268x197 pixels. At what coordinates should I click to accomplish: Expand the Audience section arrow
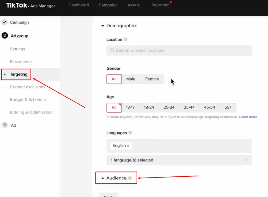point(103,178)
